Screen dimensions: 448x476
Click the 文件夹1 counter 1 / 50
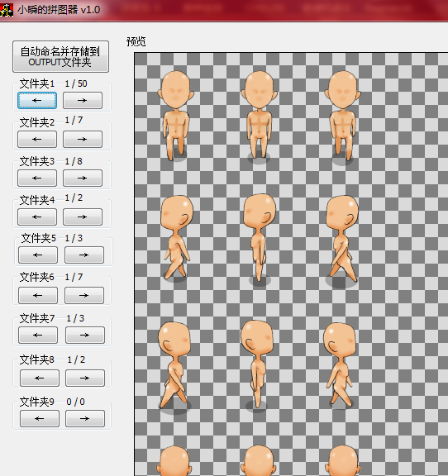click(x=76, y=83)
